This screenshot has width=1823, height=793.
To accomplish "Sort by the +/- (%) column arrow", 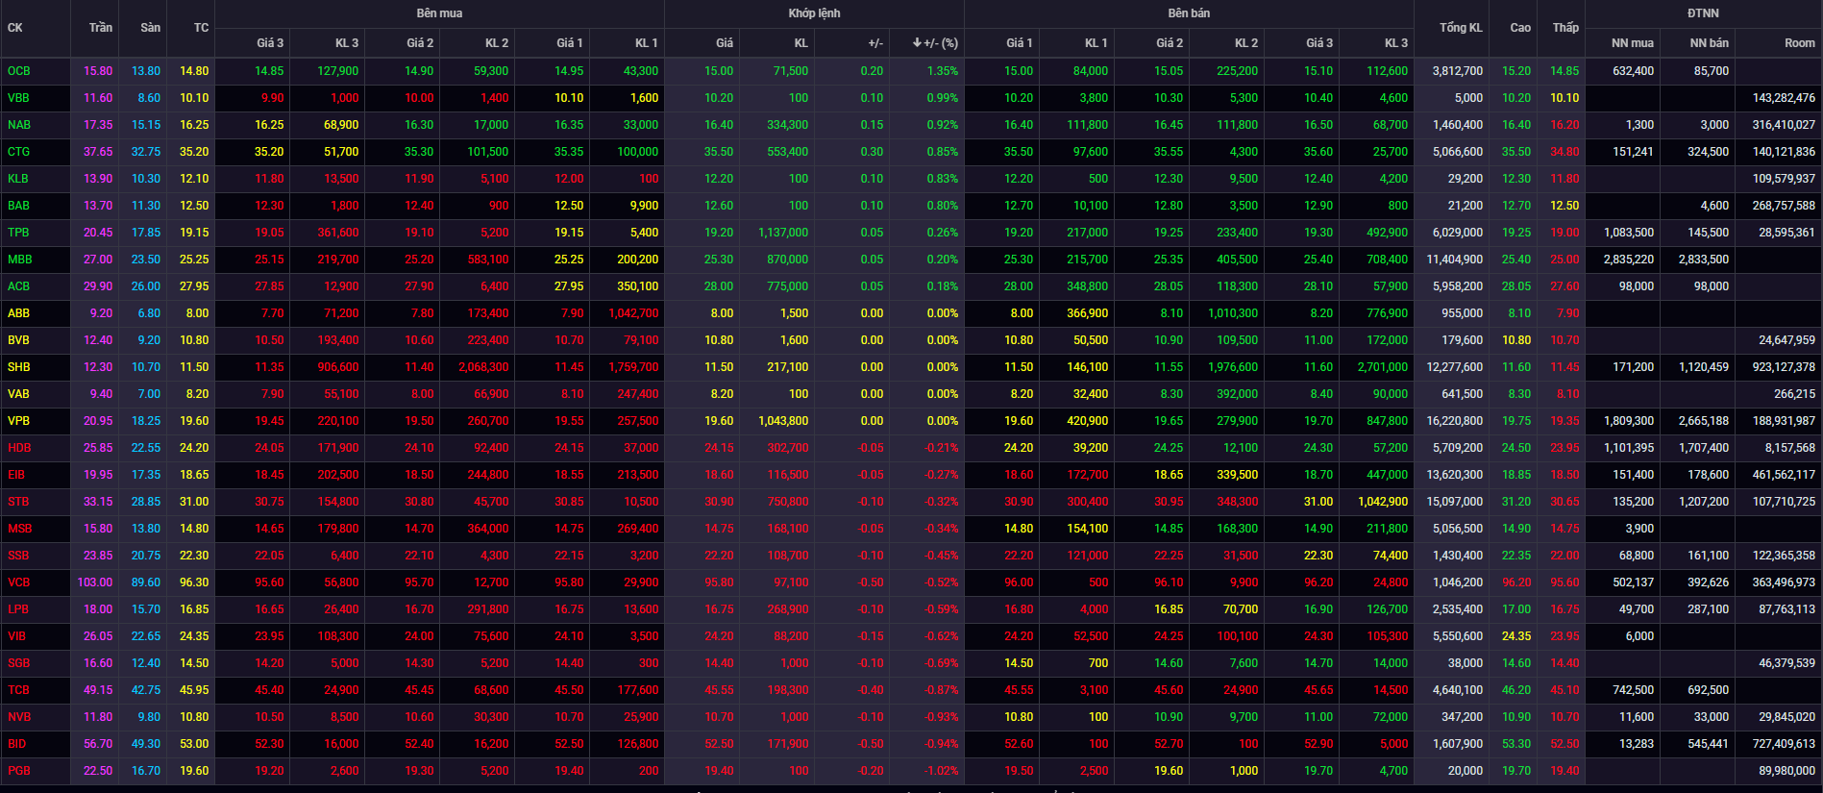I will (917, 43).
